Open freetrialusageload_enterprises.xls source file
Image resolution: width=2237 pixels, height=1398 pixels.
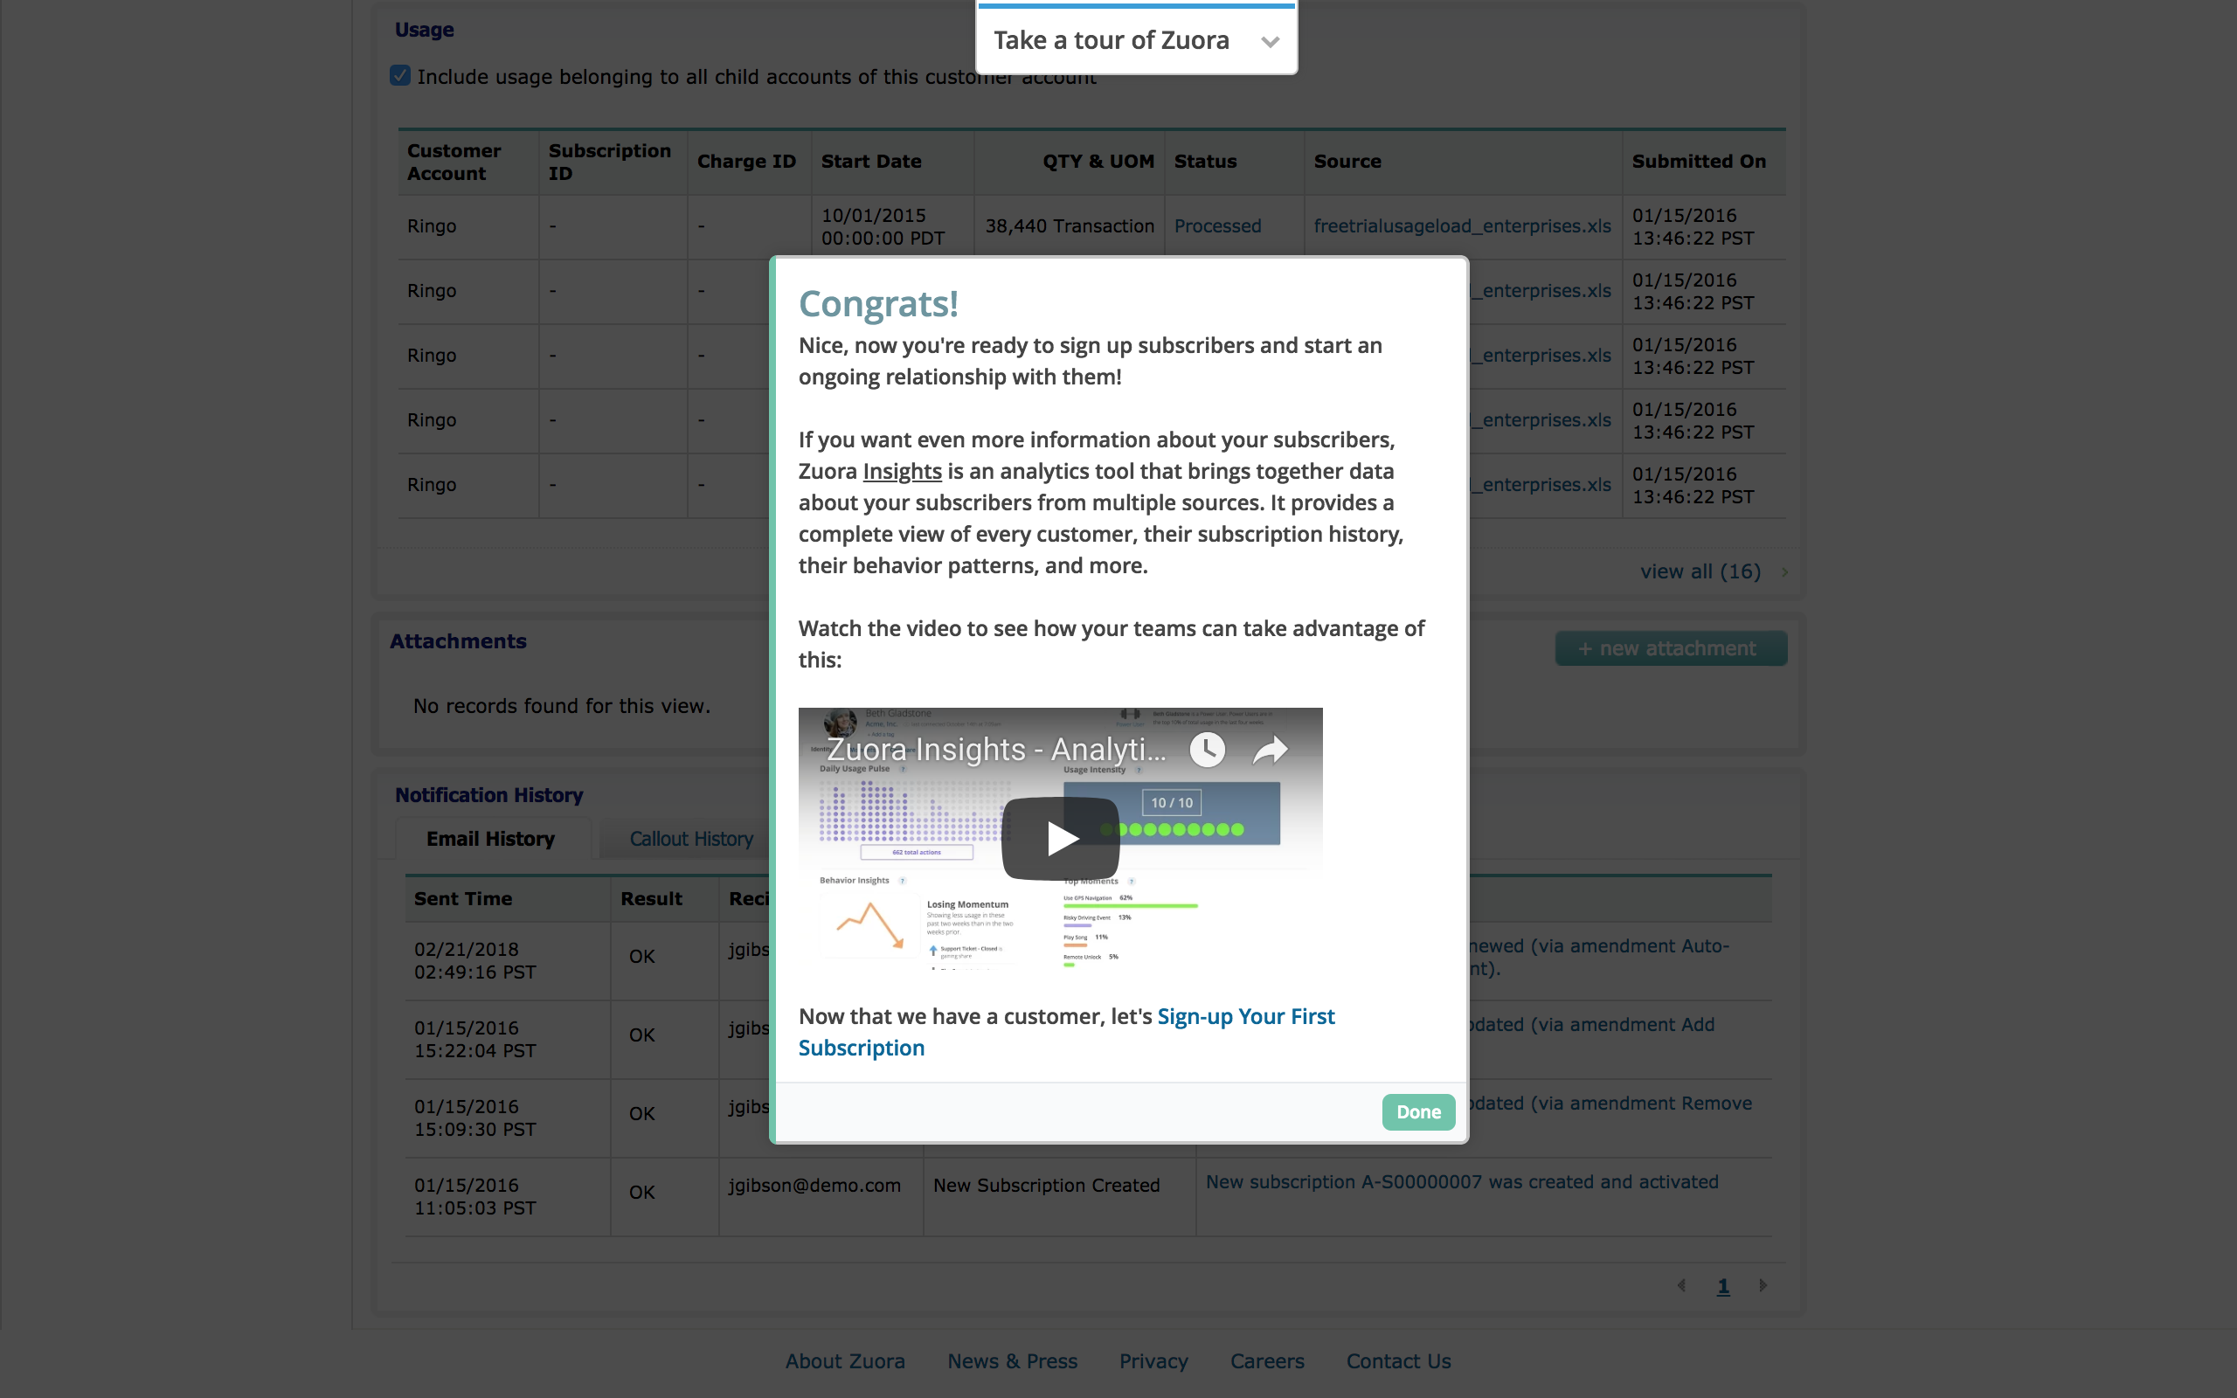tap(1461, 225)
